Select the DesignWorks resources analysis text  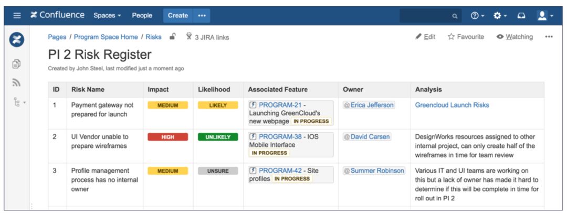pyautogui.click(x=475, y=146)
